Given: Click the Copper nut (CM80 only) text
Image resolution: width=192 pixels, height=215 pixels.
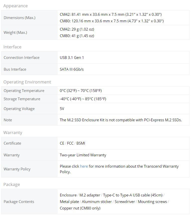Looking at the screenshot, I should coord(80,208).
